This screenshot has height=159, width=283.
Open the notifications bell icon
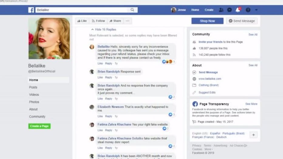coord(238,10)
